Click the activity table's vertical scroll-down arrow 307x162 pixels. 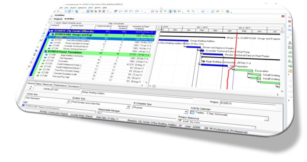[146, 83]
